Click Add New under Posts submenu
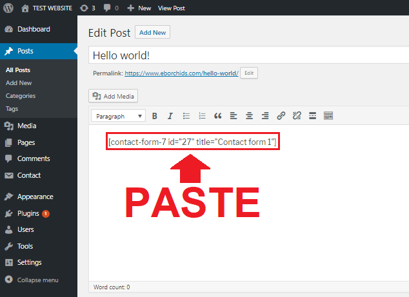The image size is (409, 297). coord(19,83)
